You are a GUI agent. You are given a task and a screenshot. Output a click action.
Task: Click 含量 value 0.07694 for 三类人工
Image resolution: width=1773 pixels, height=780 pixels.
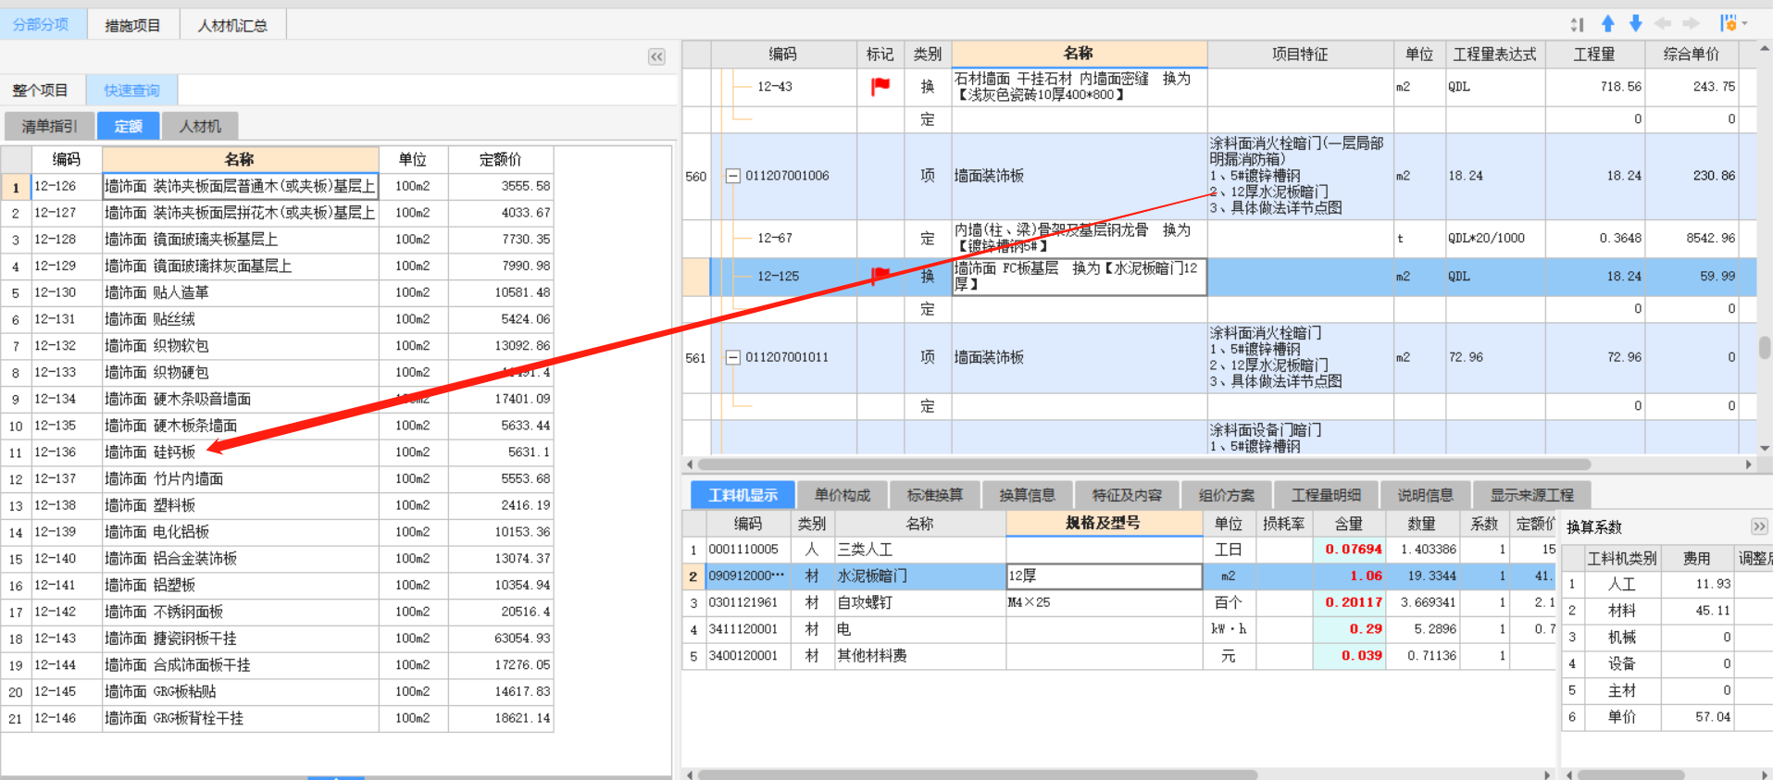coord(1348,550)
